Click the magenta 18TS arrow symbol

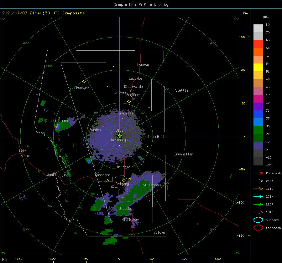click(x=258, y=212)
